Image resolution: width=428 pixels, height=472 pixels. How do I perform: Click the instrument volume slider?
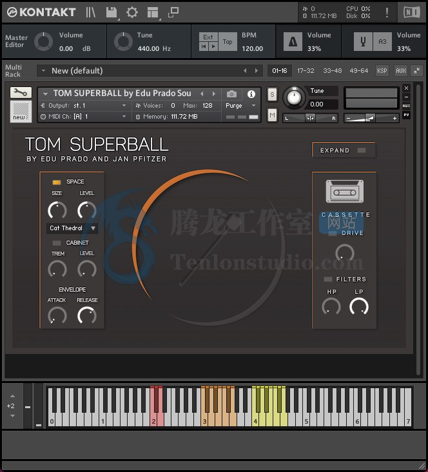(x=371, y=118)
